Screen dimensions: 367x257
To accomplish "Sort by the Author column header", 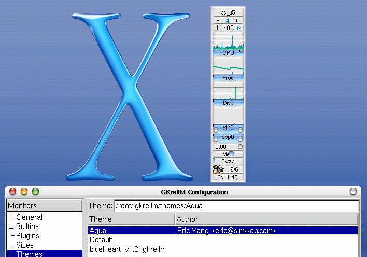I will coord(266,219).
